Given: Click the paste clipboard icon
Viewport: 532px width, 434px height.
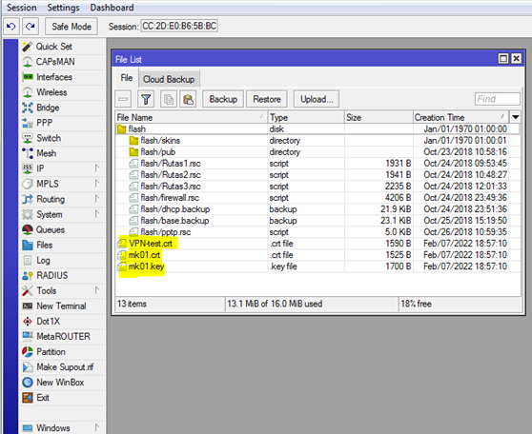Looking at the screenshot, I should (x=188, y=99).
